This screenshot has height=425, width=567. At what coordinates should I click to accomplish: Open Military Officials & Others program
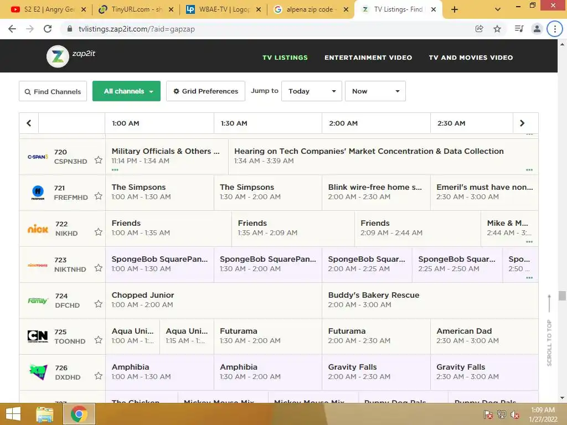[167, 156]
